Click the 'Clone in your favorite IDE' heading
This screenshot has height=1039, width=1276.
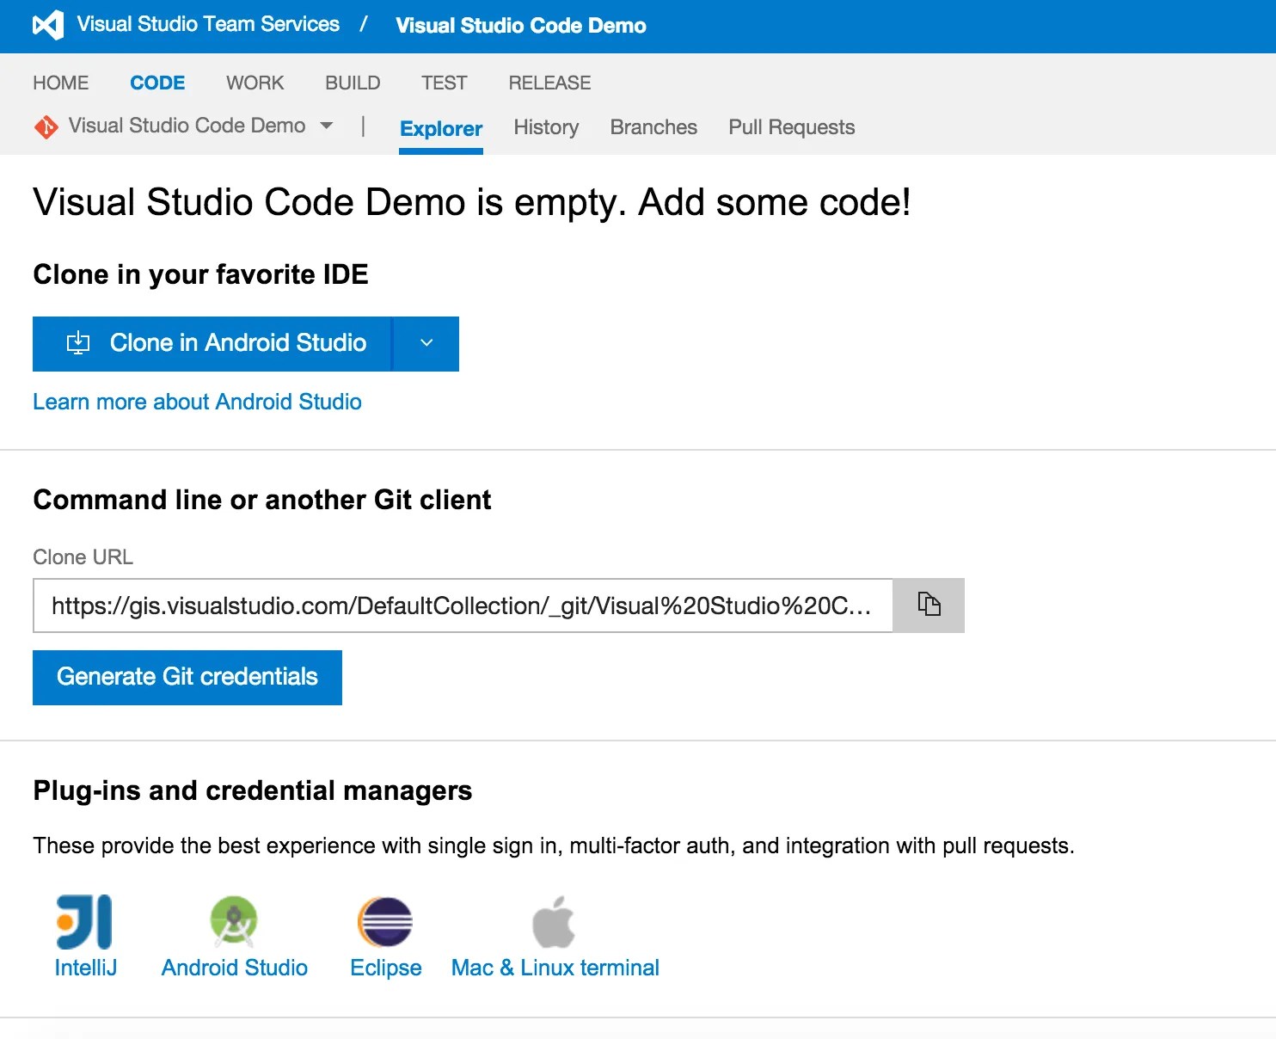pos(200,274)
